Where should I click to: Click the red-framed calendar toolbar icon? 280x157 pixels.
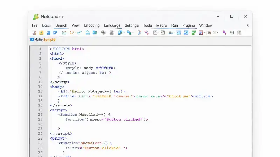(x=201, y=32)
